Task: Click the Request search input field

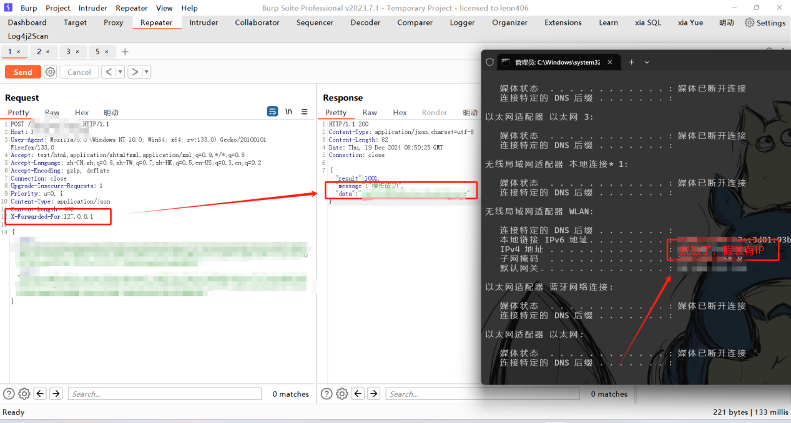Action: pos(165,394)
